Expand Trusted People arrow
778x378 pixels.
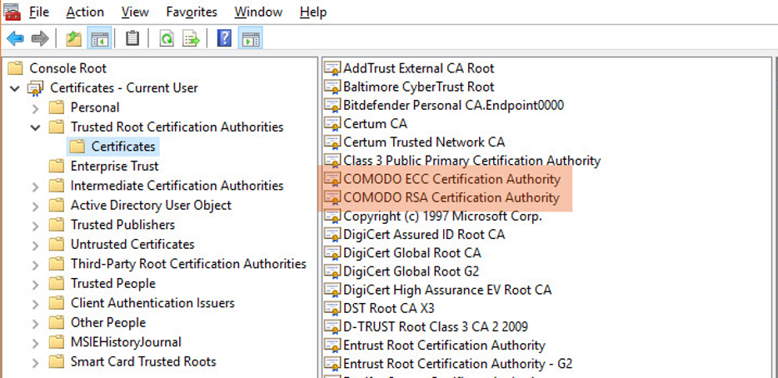coord(35,284)
